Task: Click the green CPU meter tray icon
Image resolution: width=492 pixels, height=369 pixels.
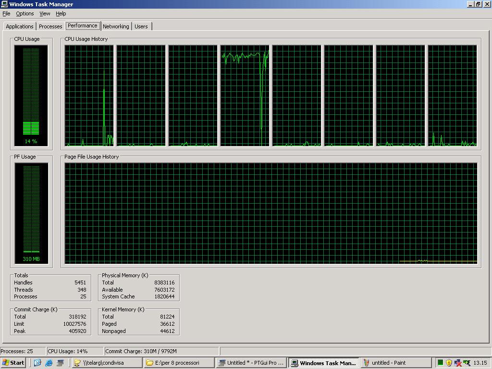Action: pos(440,363)
